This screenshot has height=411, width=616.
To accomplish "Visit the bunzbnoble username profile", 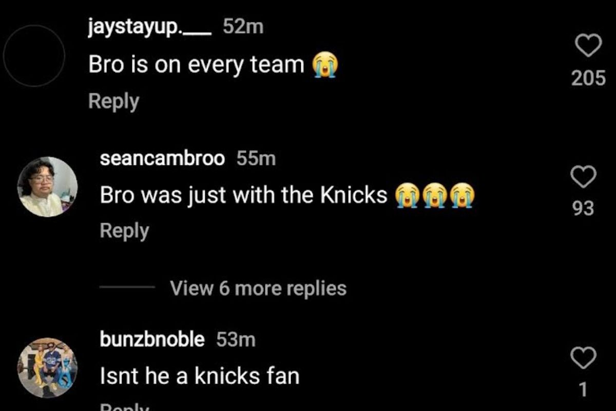I will point(152,340).
